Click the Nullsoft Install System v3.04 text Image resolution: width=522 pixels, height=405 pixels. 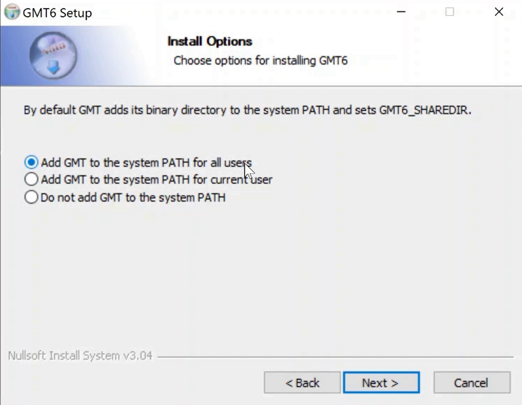(x=80, y=356)
